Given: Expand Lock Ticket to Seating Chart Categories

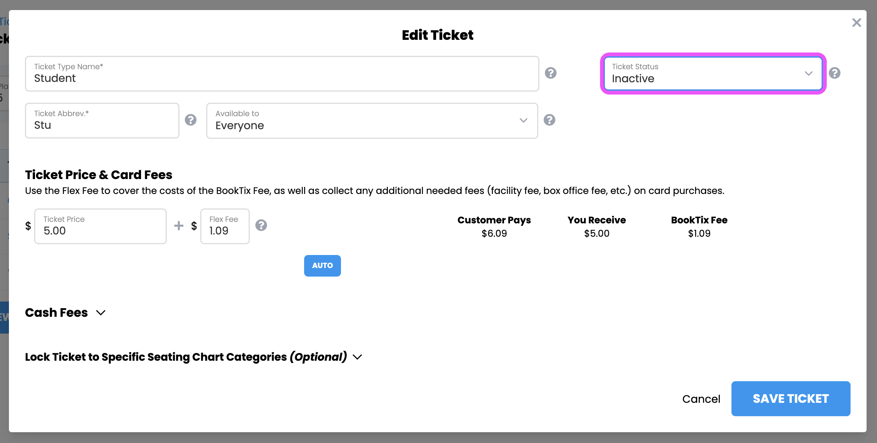Looking at the screenshot, I should click(x=193, y=357).
